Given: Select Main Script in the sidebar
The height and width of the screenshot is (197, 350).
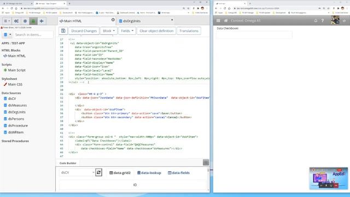Looking at the screenshot, I should (x=15, y=70).
